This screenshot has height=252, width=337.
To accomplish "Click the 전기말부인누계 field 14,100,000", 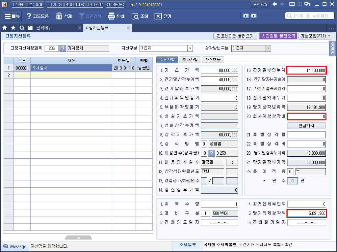I will [x=306, y=70].
